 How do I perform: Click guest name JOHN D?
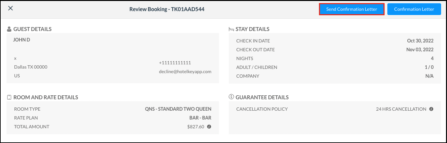coord(22,40)
